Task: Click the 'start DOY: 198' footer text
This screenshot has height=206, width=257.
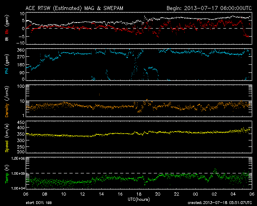Action: click(39, 203)
